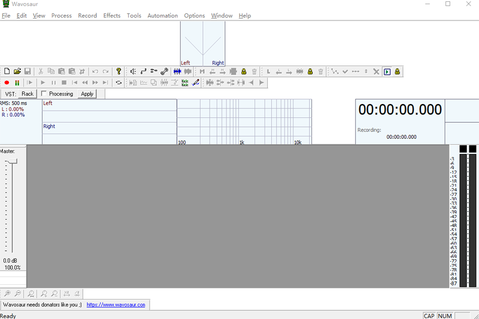The image size is (479, 319).
Task: Toggle the marker lock padlock icon
Action: pos(244,71)
